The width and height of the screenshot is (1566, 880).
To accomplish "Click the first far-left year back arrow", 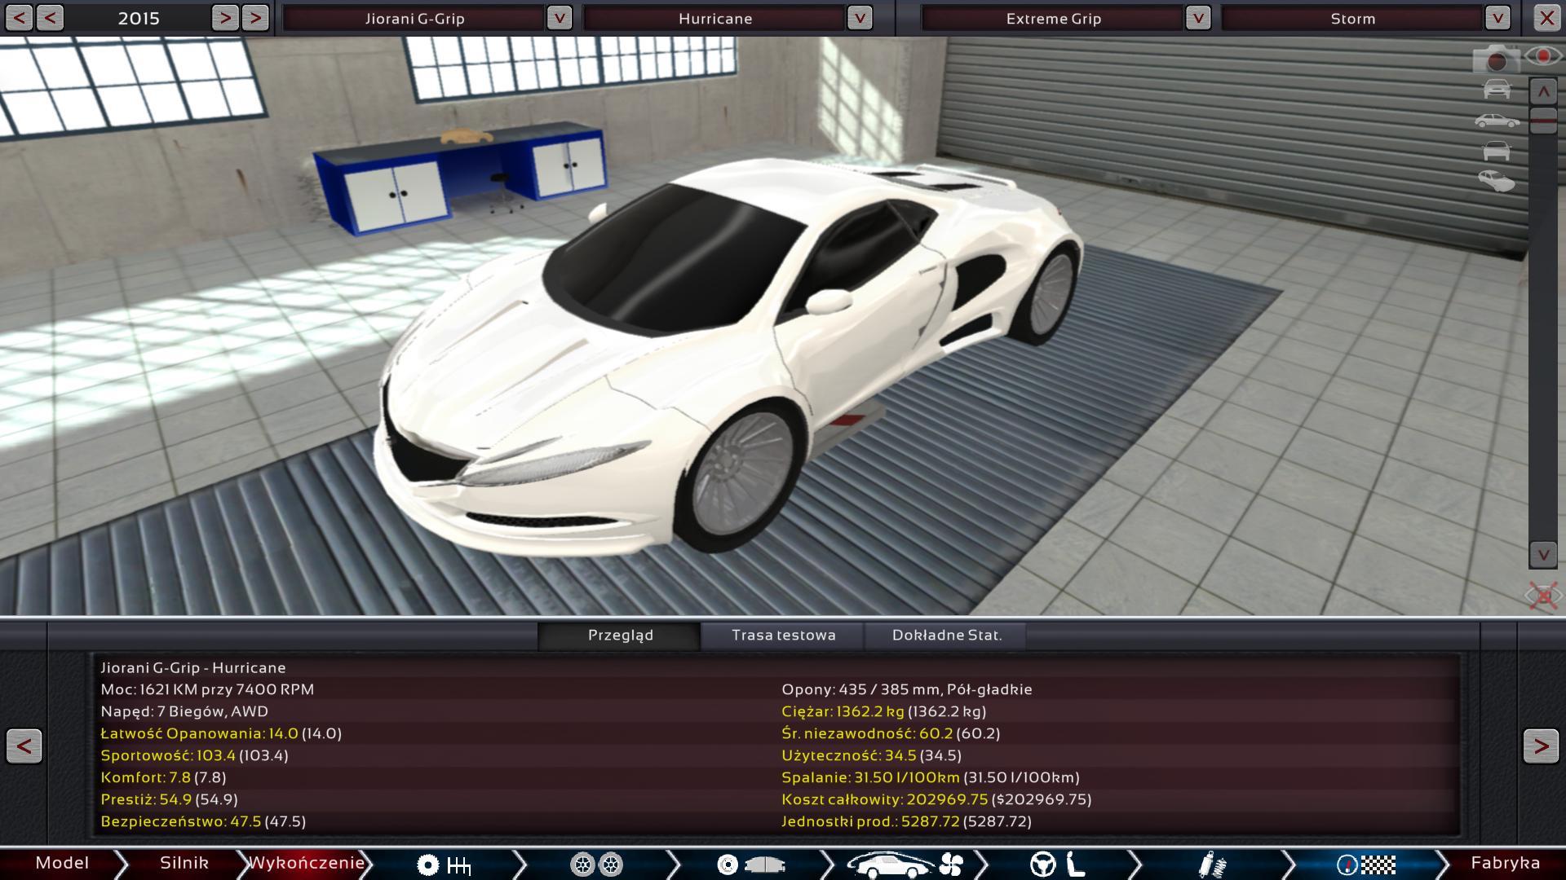I will (20, 18).
